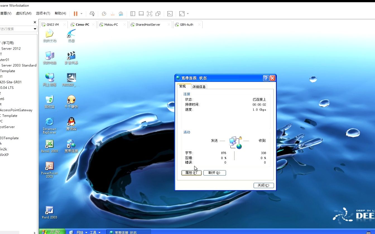Open the 查看(V) menu
The height and width of the screenshot is (234, 375).
tap(6, 13)
